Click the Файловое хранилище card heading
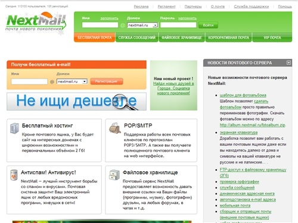Image resolution: width=298 pixels, height=223 pixels. (150, 172)
